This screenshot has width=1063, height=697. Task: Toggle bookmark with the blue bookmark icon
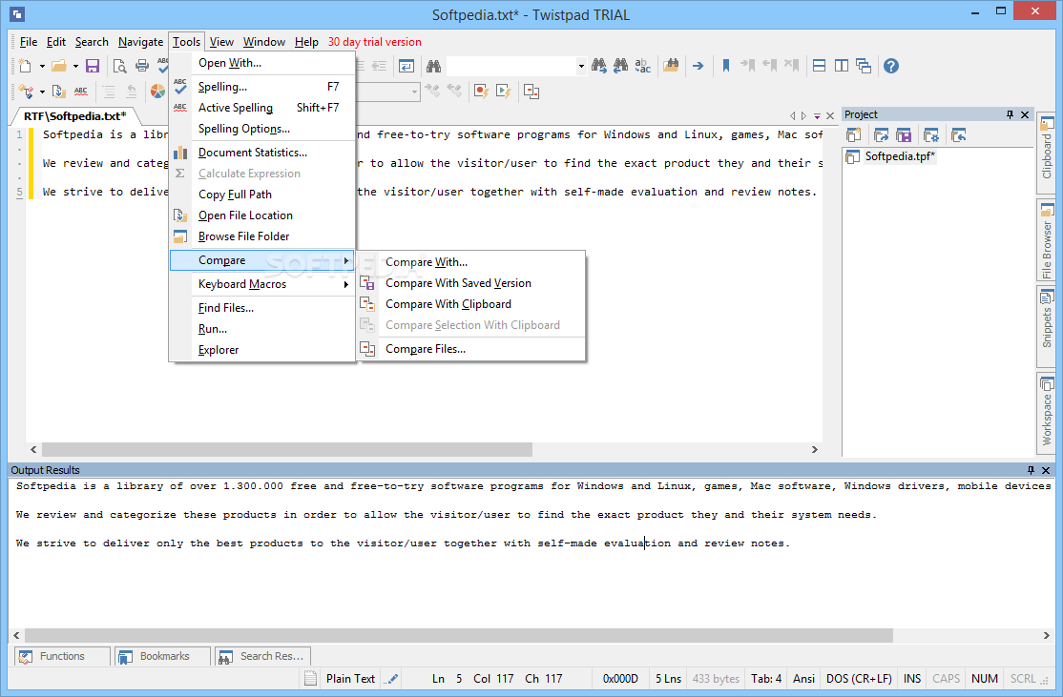(725, 66)
